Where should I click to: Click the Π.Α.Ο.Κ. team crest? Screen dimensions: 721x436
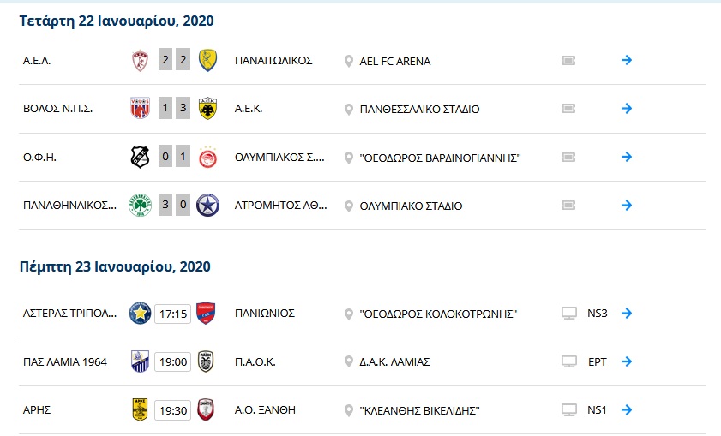click(206, 361)
